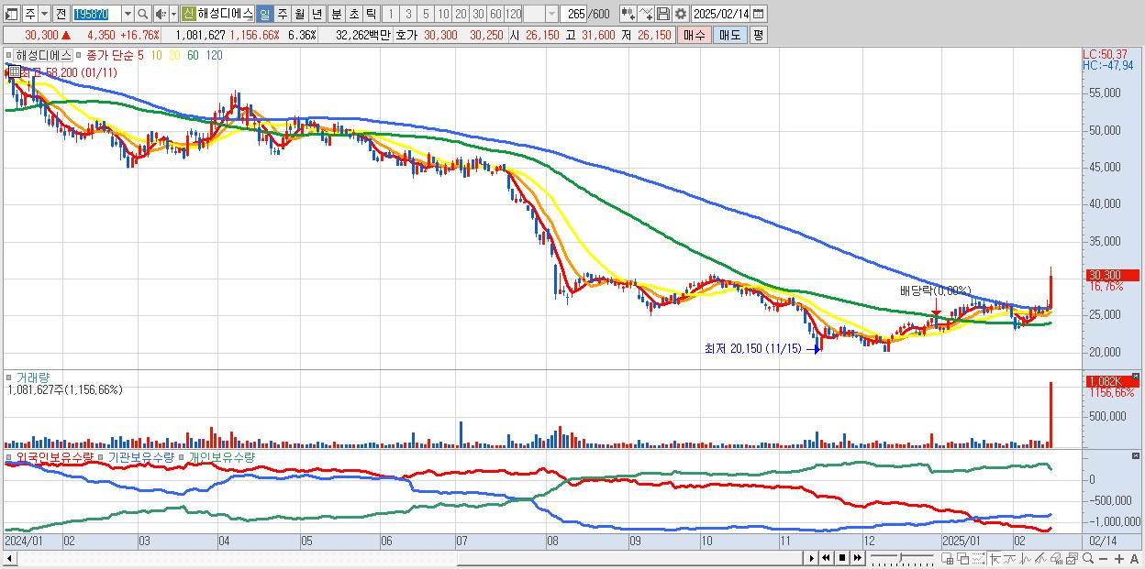Click the 거래량 volume panel label
1145x569 pixels.
32,378
